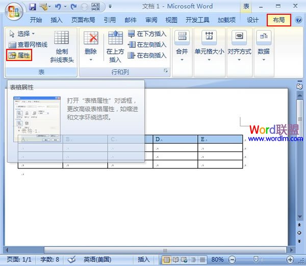306x266 pixels.
Task: Select Full Screen Reading view icon
Action: 175,259
